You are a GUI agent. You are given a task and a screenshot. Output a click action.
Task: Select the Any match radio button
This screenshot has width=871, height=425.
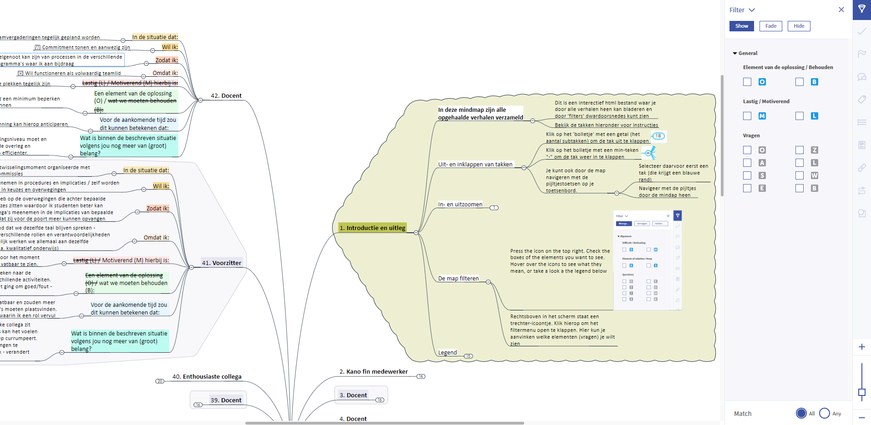point(824,413)
